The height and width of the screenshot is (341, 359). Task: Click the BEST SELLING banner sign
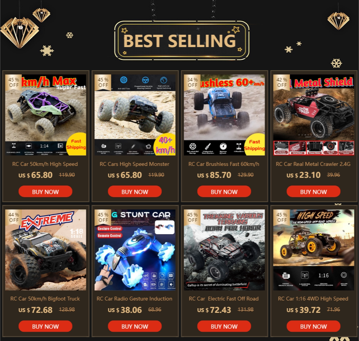[x=181, y=41]
